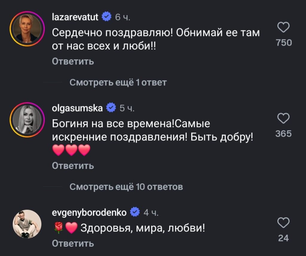Open lazarevatut profile picture
Viewport: 306px width, 256px height.
[x=27, y=29]
